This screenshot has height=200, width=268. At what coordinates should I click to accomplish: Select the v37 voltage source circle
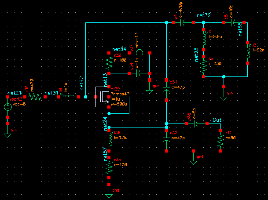(x=140, y=53)
